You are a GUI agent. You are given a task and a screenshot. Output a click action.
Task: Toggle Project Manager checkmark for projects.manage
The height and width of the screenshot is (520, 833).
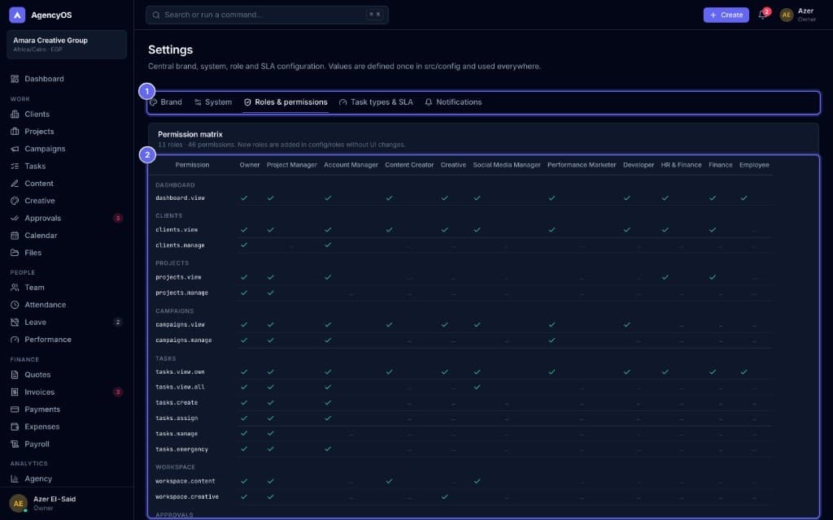click(270, 292)
